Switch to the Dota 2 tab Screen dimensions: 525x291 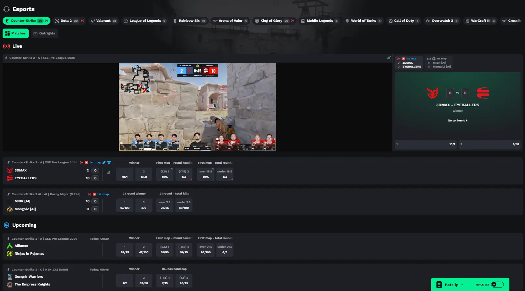point(69,21)
